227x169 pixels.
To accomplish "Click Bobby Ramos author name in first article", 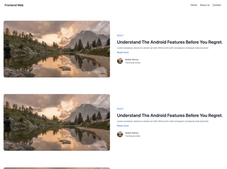I will (x=132, y=60).
